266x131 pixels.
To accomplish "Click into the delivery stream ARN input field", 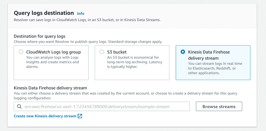I will click(x=102, y=106).
